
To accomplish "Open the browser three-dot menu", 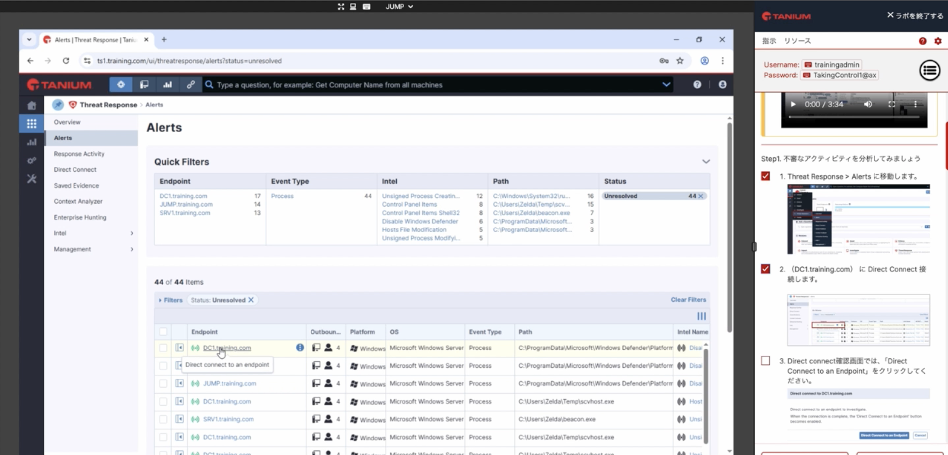I will pos(723,61).
